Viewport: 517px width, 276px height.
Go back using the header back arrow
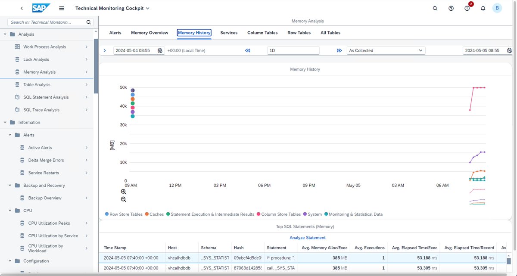pyautogui.click(x=22, y=8)
